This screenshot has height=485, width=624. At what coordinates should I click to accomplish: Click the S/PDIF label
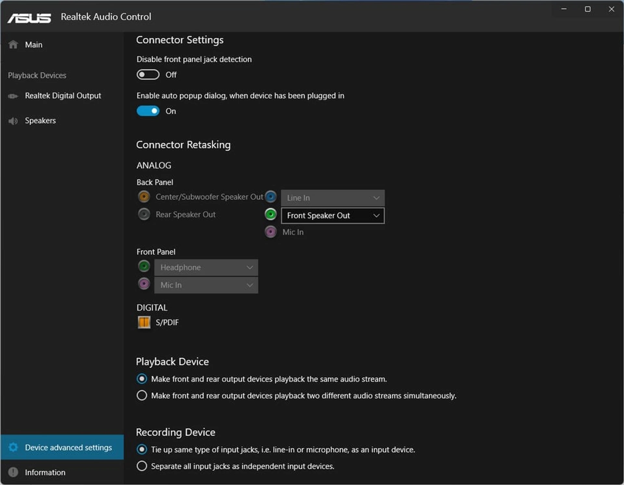167,322
